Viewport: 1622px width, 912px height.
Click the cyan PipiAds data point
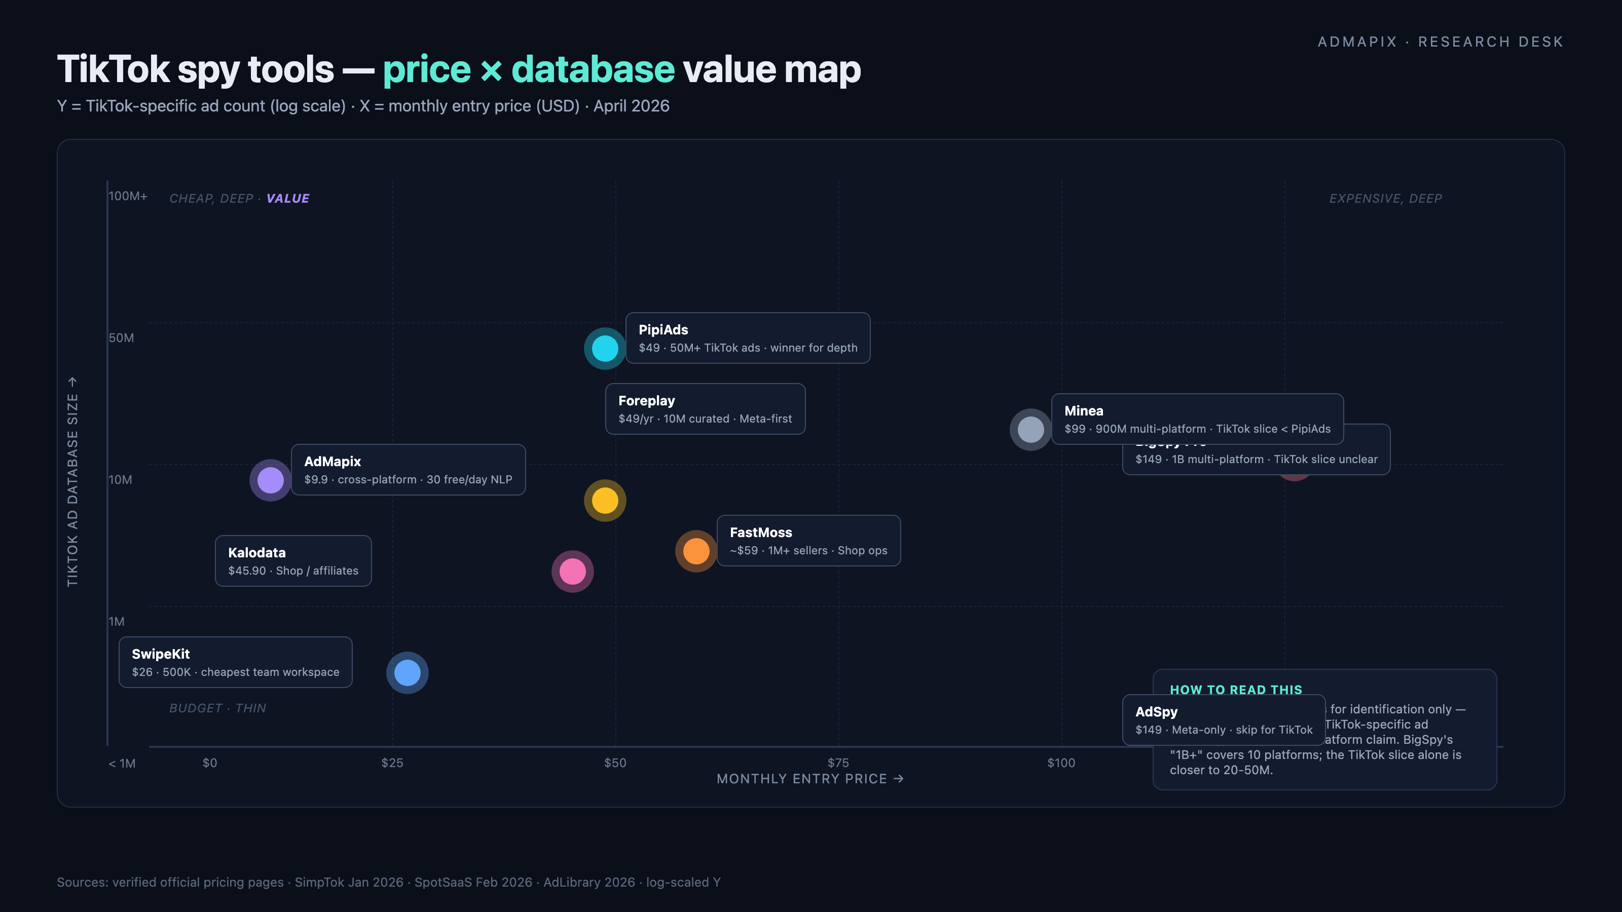pos(605,348)
